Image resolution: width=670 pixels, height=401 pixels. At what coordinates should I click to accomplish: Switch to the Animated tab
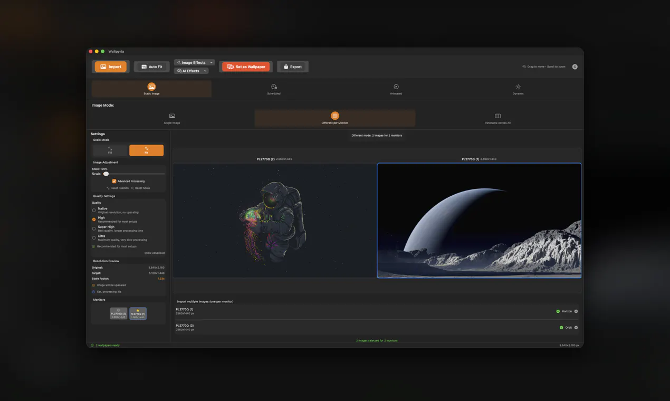pyautogui.click(x=396, y=89)
